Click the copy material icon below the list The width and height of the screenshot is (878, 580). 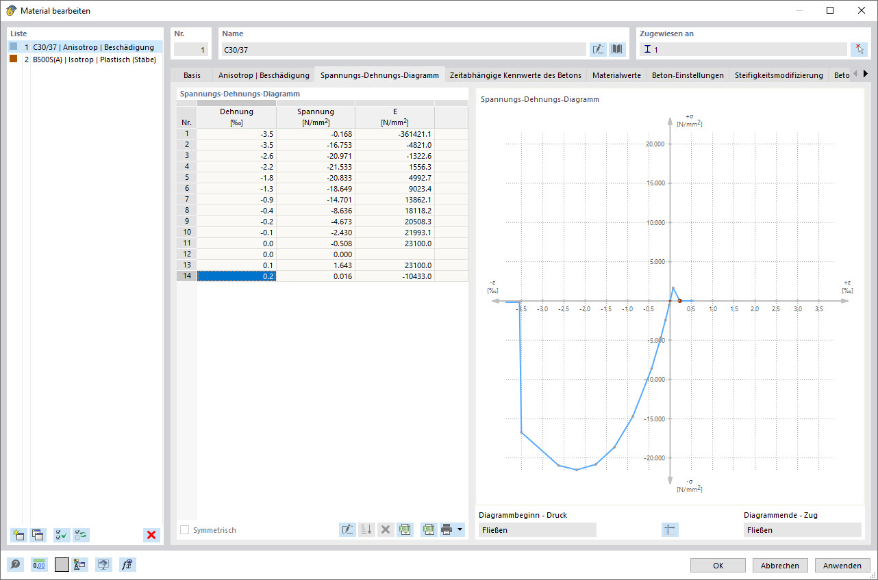tap(38, 535)
